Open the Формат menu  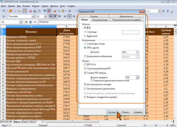36,6
